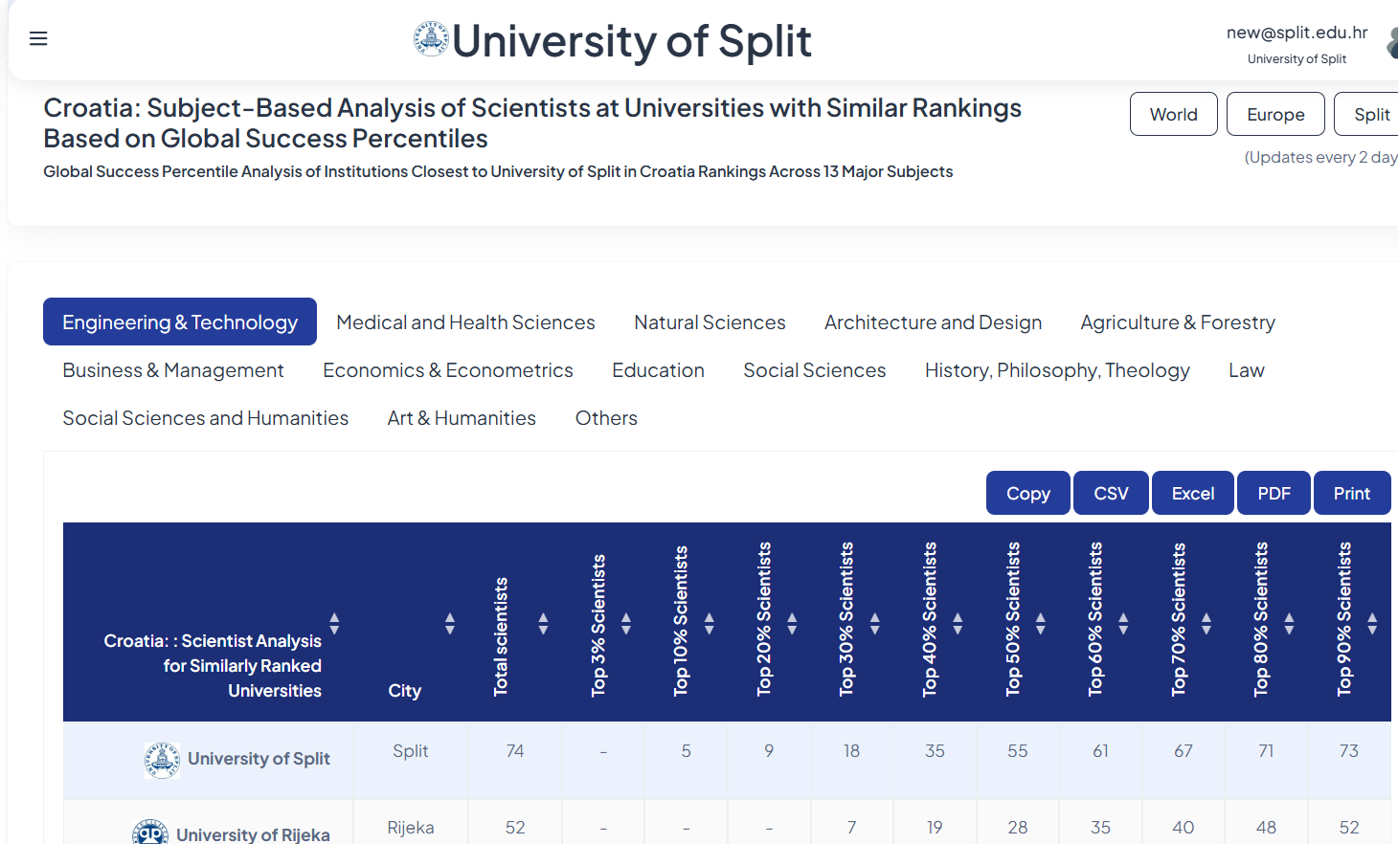This screenshot has width=1398, height=844.
Task: Click University of Split row logo
Action: tap(162, 760)
